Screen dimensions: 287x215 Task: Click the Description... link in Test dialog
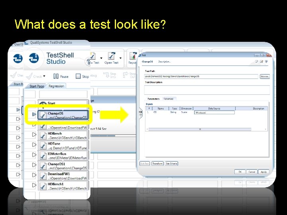[x=164, y=62]
